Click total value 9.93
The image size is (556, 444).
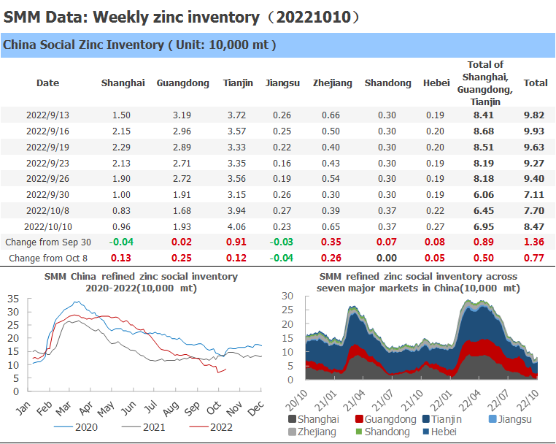(534, 131)
